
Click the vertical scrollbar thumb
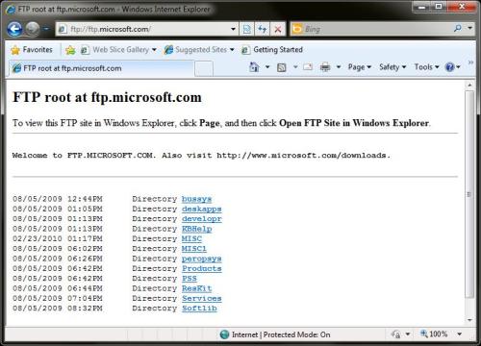pyautogui.click(x=469, y=194)
